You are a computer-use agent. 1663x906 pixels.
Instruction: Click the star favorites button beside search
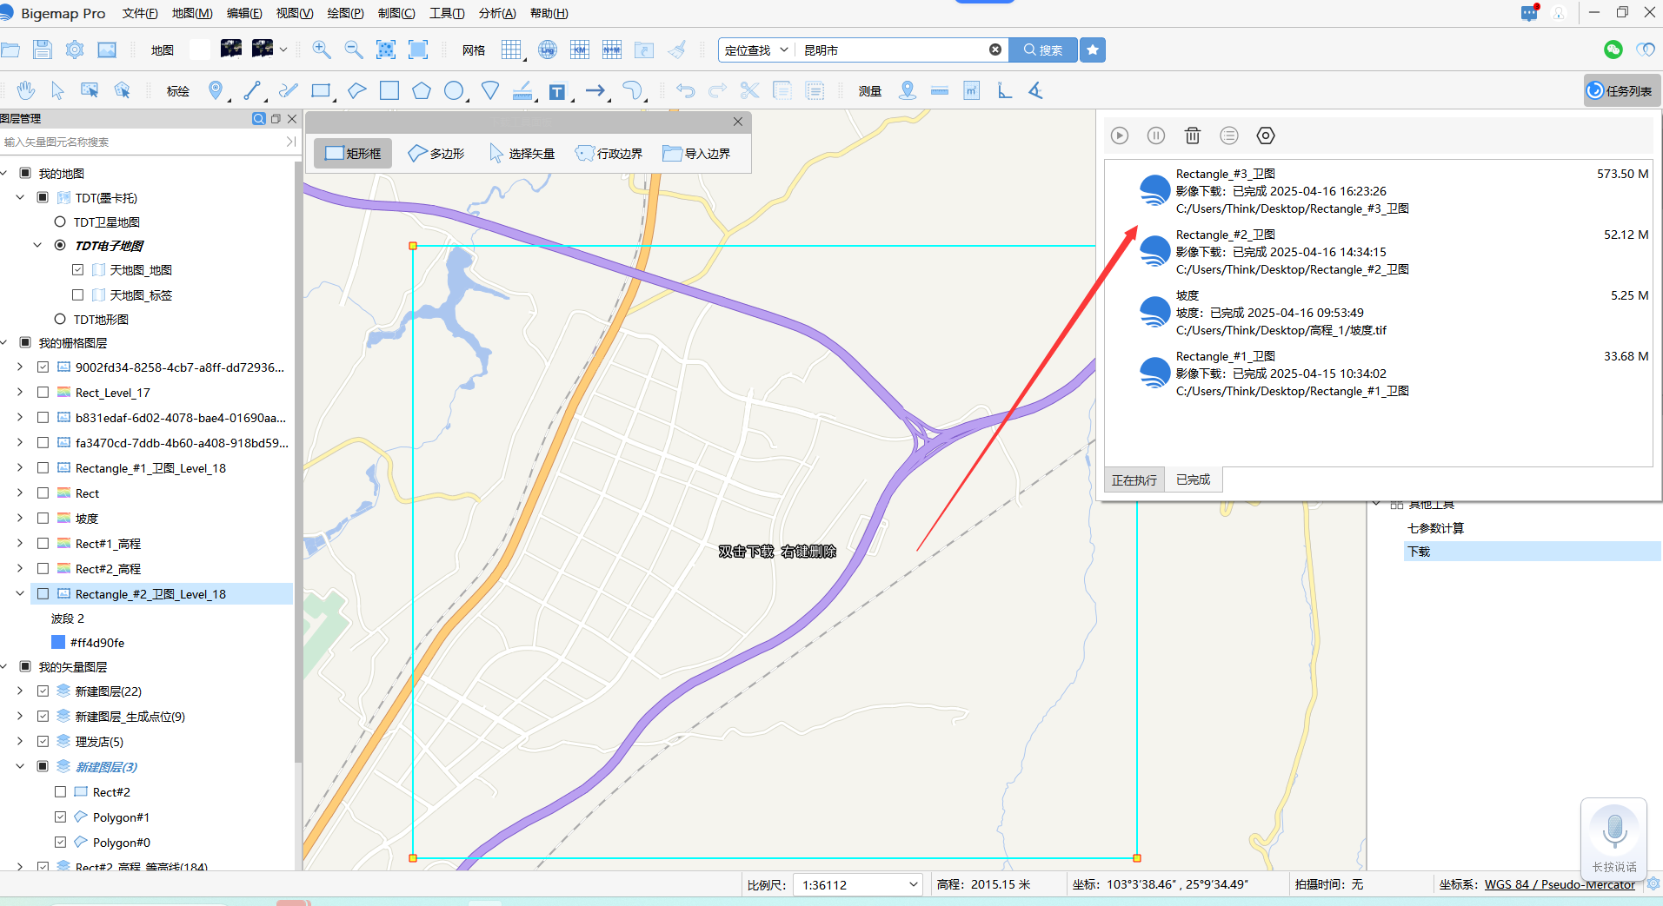(x=1093, y=50)
